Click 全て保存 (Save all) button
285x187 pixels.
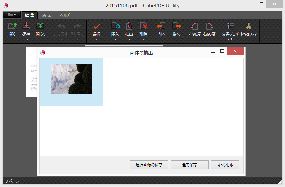click(x=189, y=165)
